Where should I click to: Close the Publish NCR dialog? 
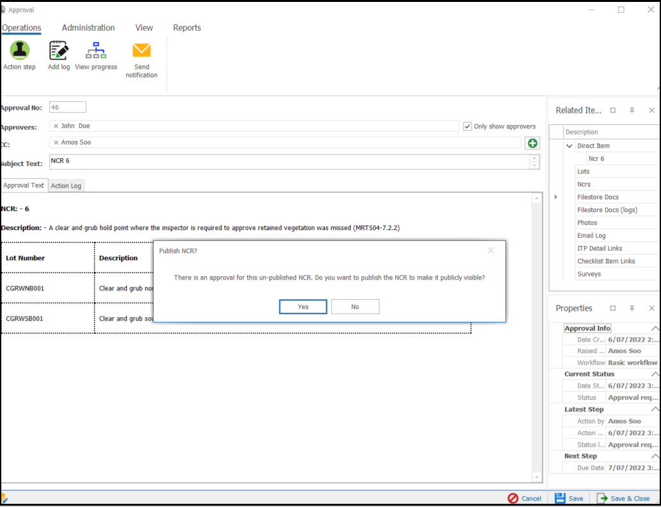pyautogui.click(x=491, y=251)
